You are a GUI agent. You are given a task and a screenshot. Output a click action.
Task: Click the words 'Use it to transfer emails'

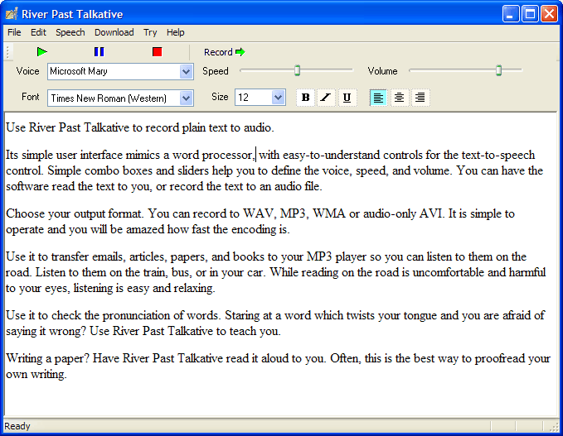tap(66, 256)
